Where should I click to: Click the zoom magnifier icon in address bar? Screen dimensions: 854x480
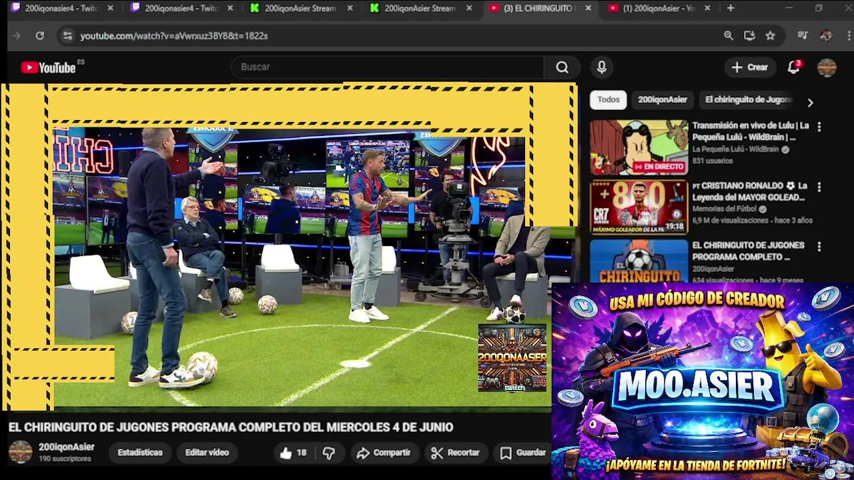point(729,35)
